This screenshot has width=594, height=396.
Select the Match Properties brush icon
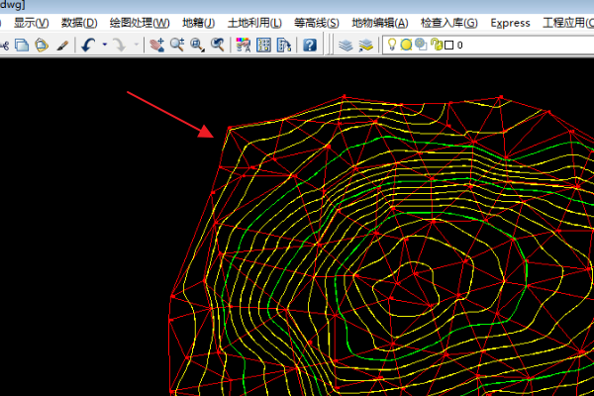62,45
